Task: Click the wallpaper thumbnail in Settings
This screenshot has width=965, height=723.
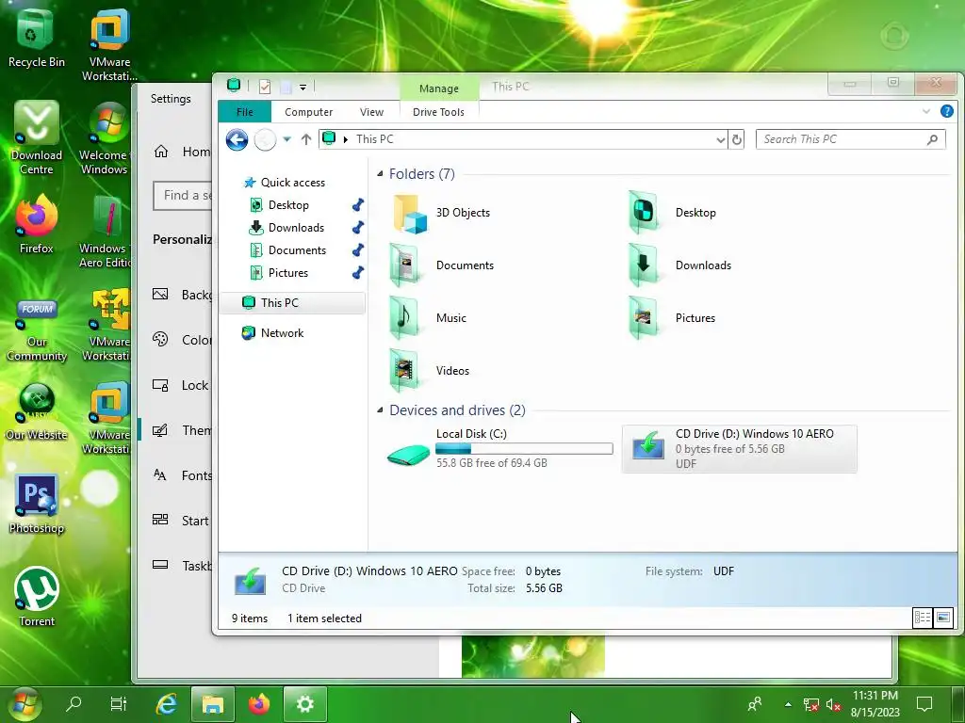Action: [x=533, y=656]
